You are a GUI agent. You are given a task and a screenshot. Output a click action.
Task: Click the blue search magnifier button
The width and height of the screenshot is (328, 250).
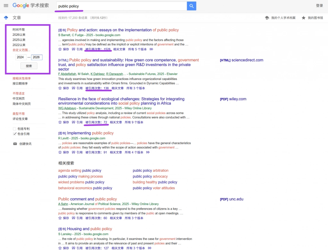192,6
